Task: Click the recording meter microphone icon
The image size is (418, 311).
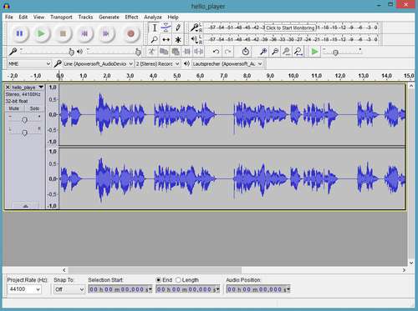Action: point(194,28)
